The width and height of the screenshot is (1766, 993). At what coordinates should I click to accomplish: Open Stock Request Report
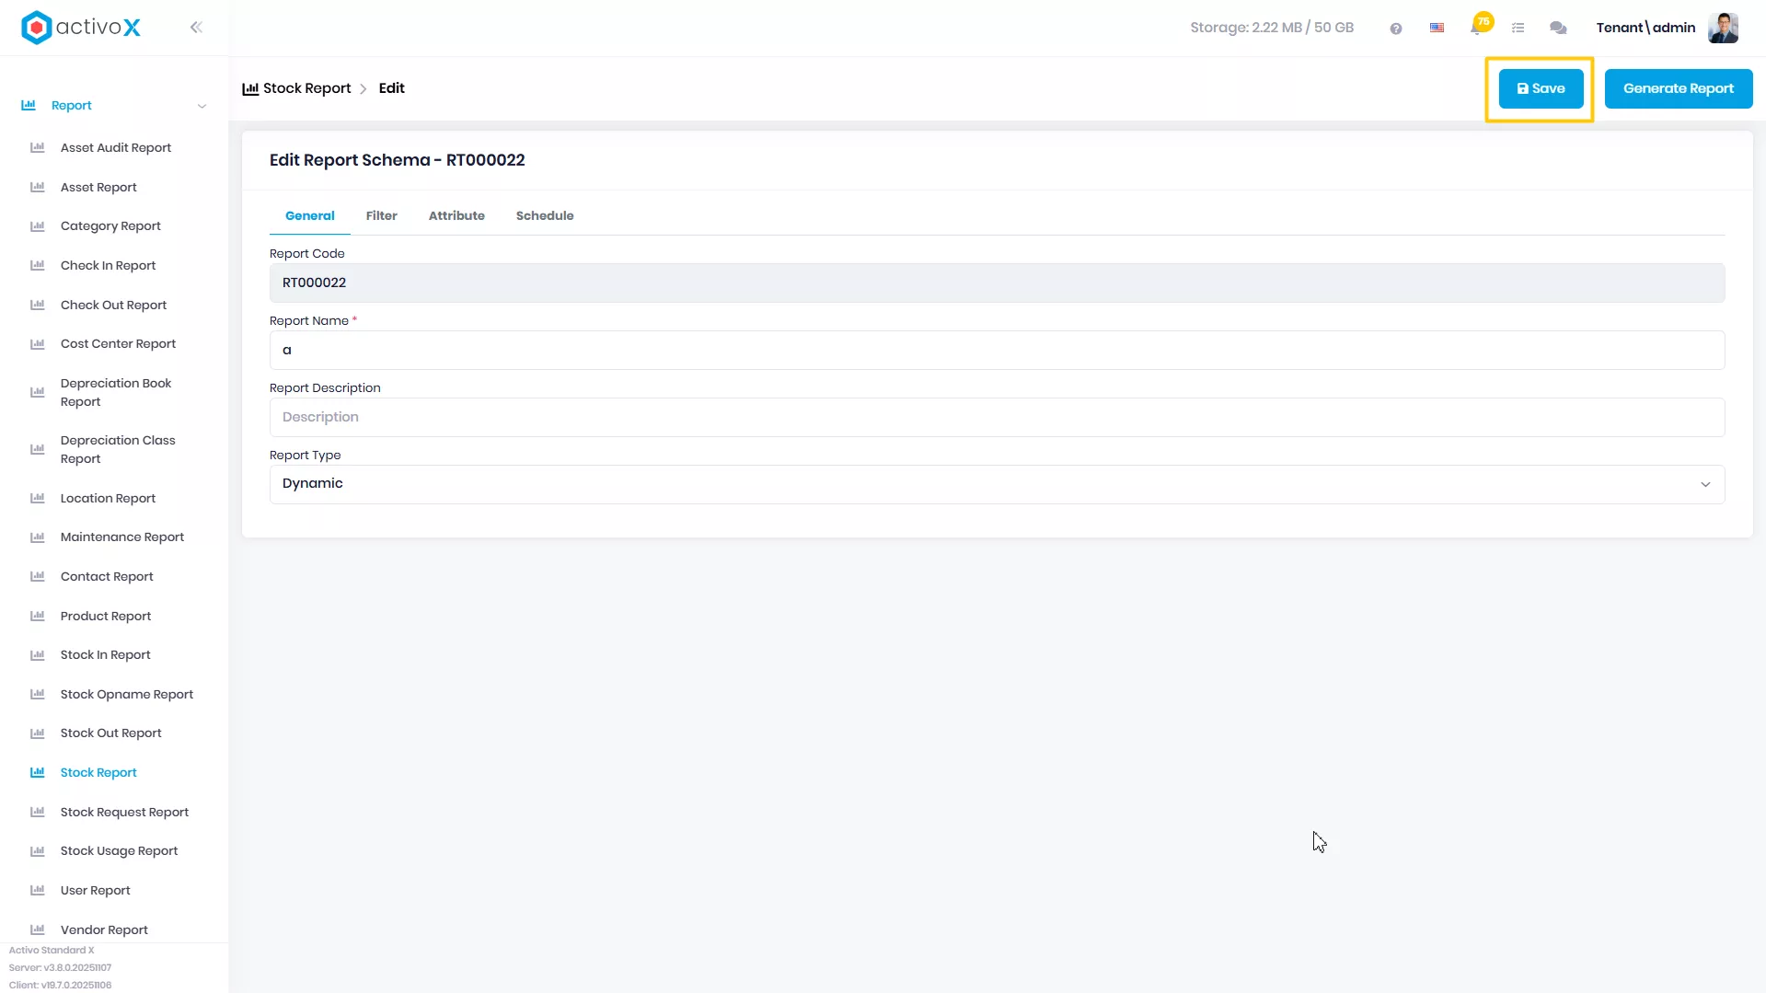[124, 812]
